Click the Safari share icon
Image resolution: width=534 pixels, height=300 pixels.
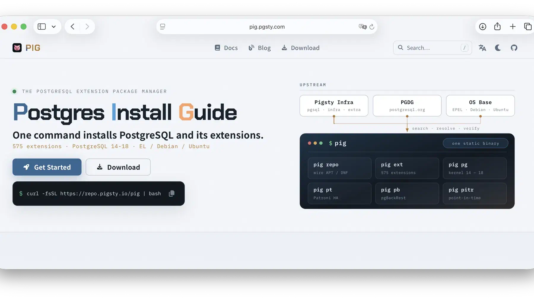[x=498, y=26]
